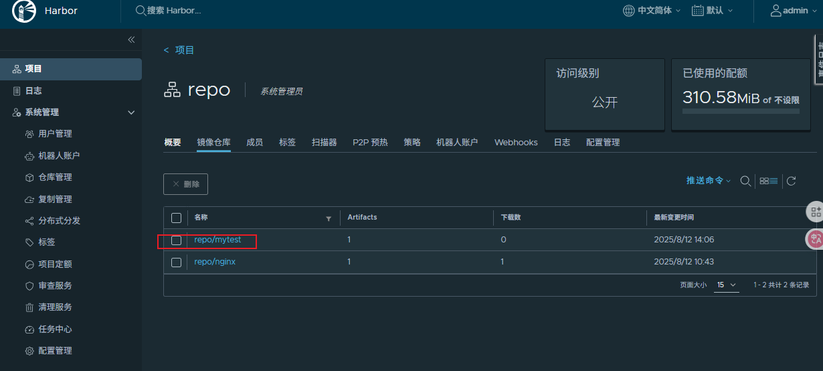Click nginx download count 1 link
Viewport: 823px width, 371px height.
tap(502, 262)
